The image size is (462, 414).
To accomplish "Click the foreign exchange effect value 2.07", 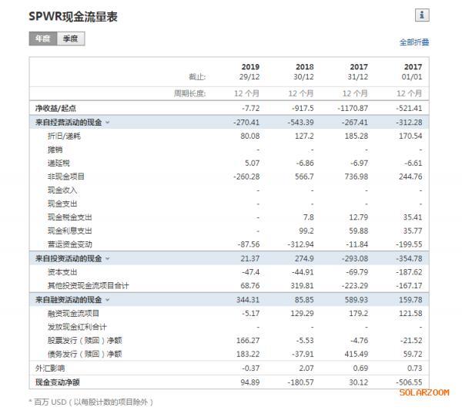I will [x=306, y=369].
